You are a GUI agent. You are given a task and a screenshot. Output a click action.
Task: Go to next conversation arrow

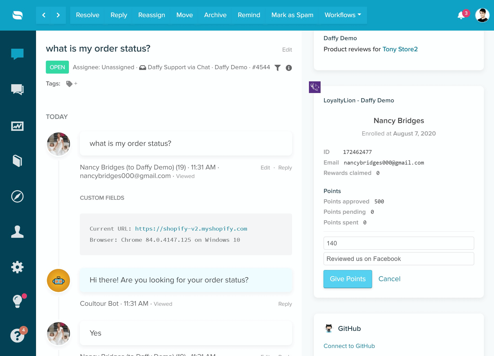[58, 15]
